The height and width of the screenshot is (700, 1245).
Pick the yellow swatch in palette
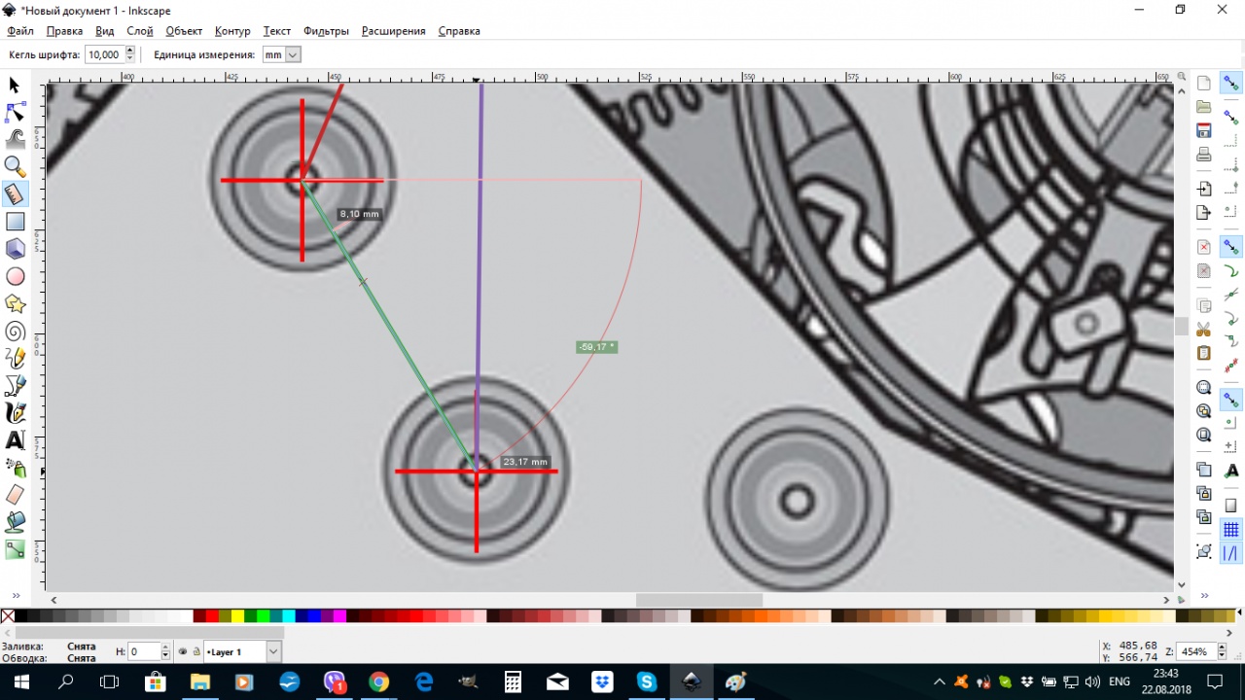click(x=237, y=615)
